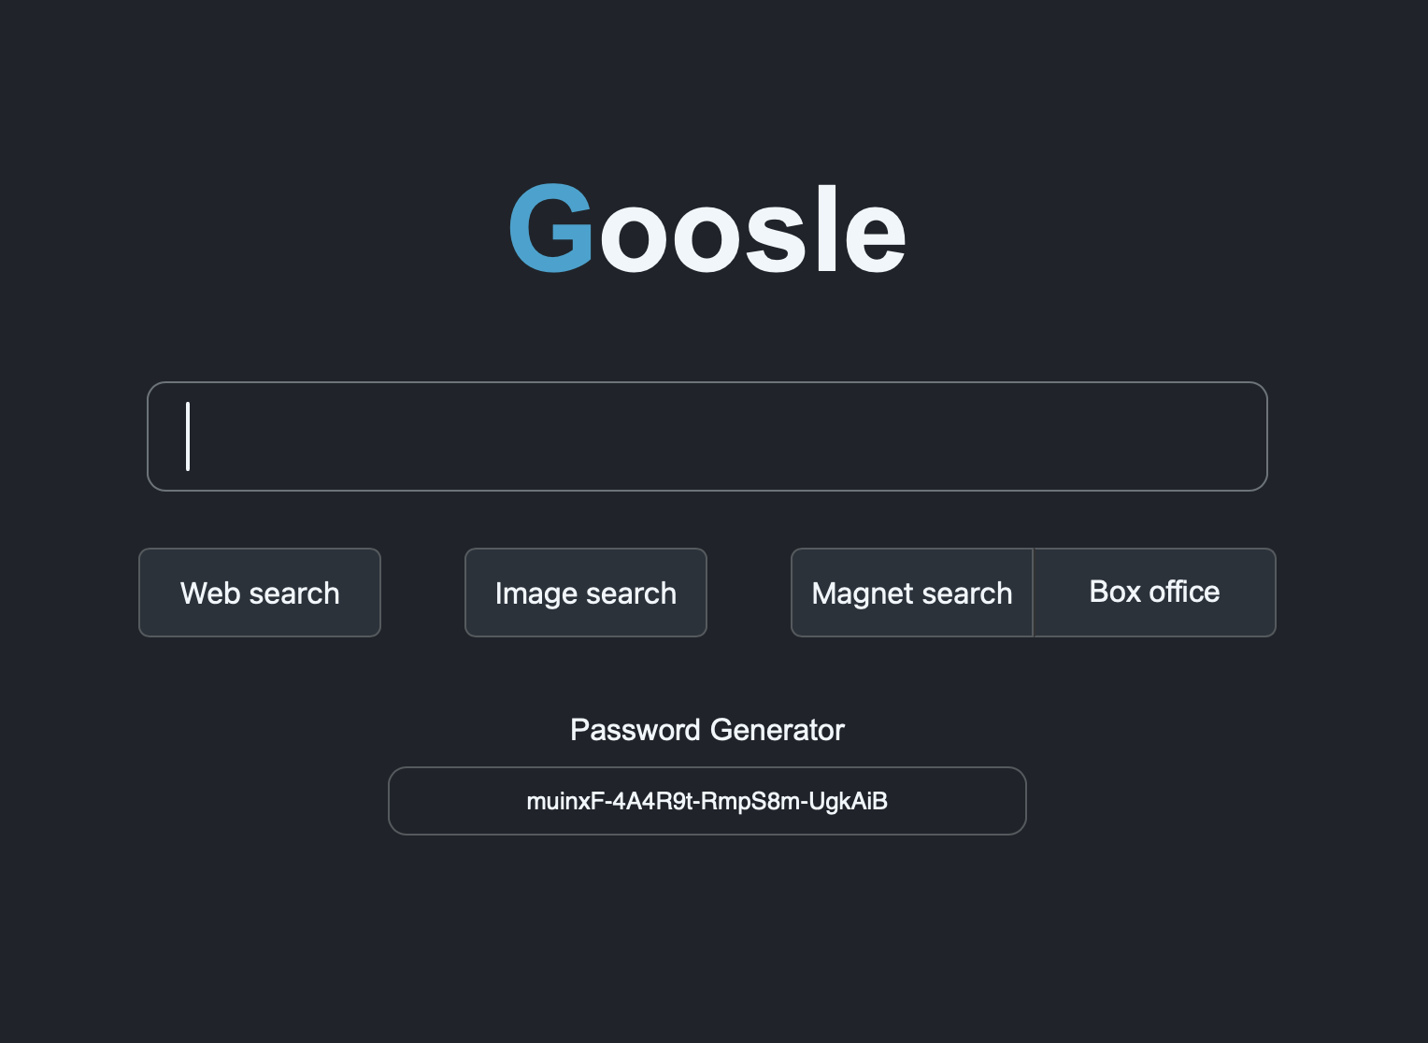Open the Box office button
The width and height of the screenshot is (1428, 1043).
(x=1155, y=593)
